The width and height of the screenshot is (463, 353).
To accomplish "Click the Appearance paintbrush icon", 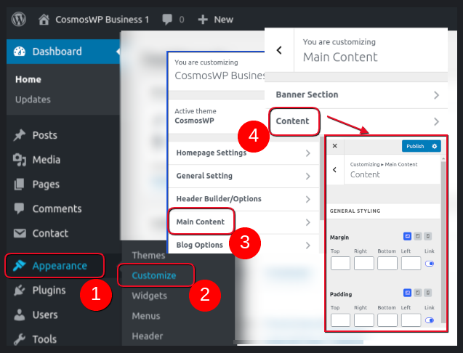I will (20, 266).
